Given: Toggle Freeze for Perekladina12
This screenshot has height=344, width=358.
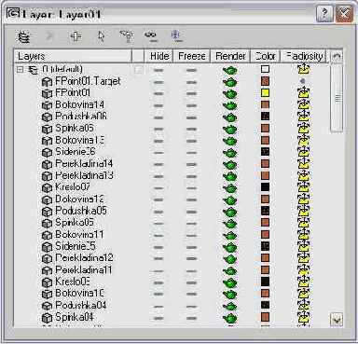Looking at the screenshot, I should (x=191, y=259).
